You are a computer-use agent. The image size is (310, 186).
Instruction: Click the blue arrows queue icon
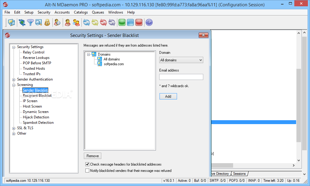pos(87,23)
